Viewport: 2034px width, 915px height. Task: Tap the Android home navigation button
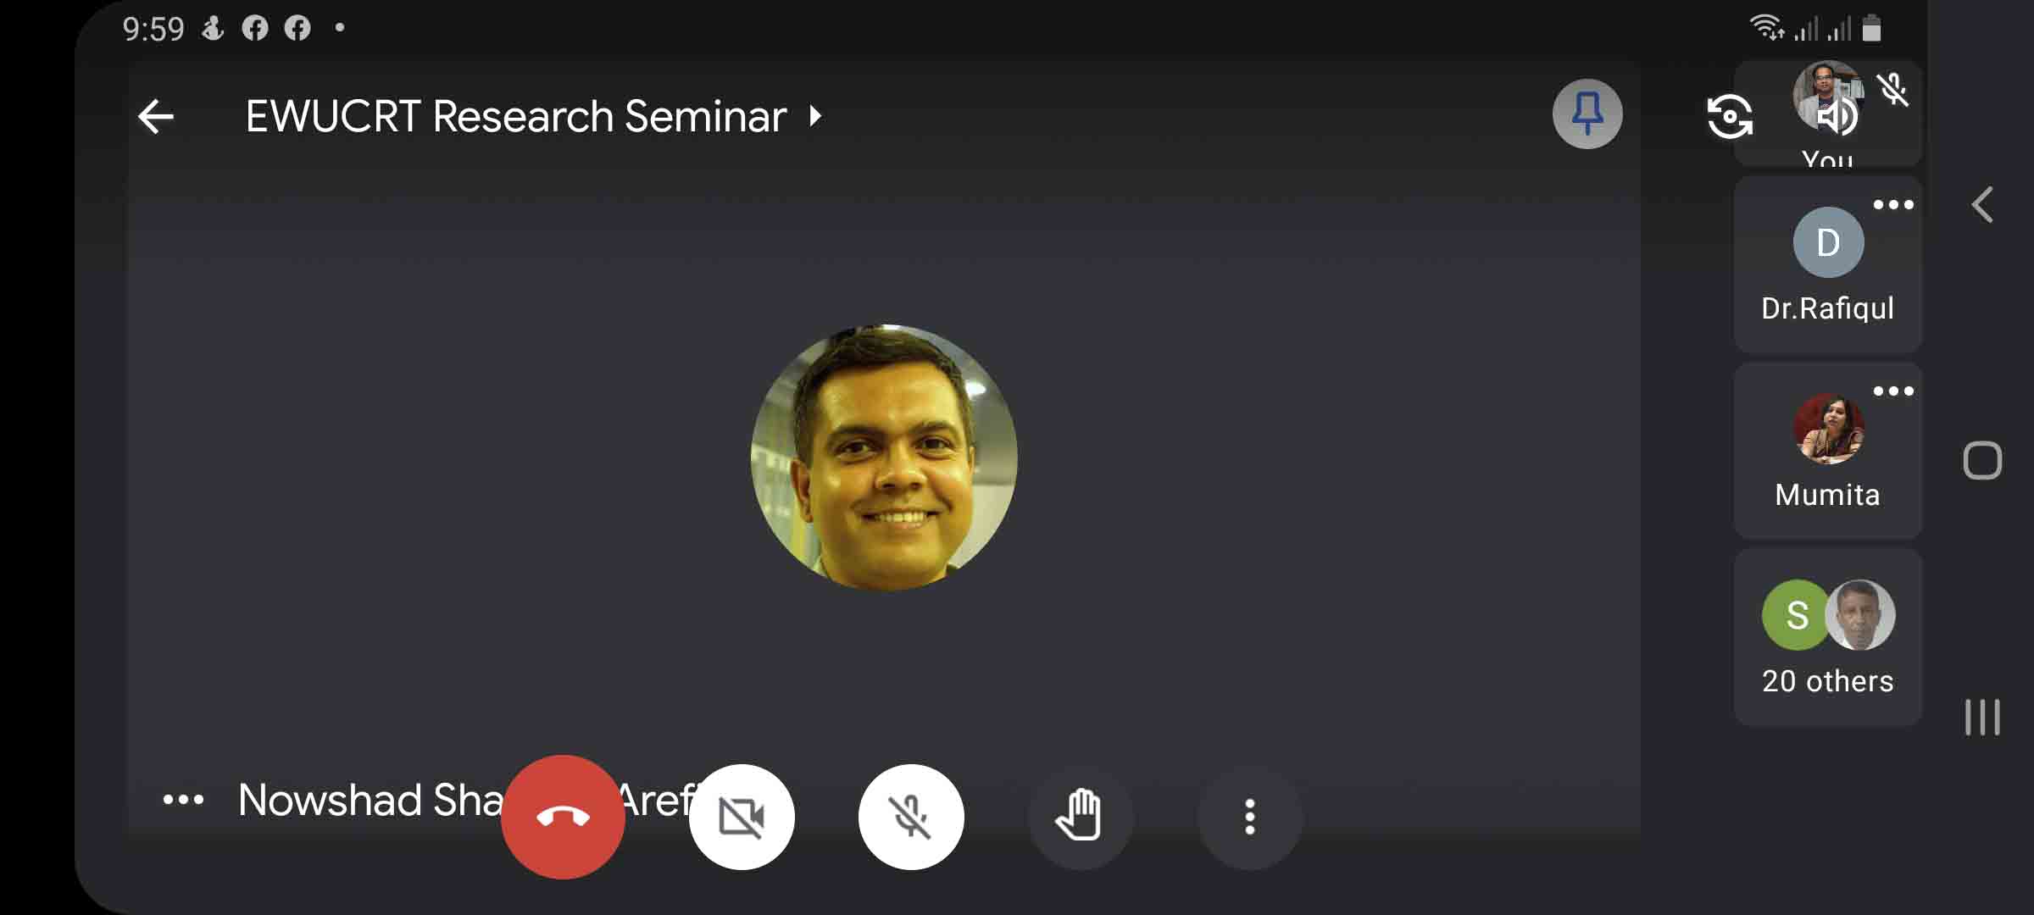pyautogui.click(x=1982, y=461)
